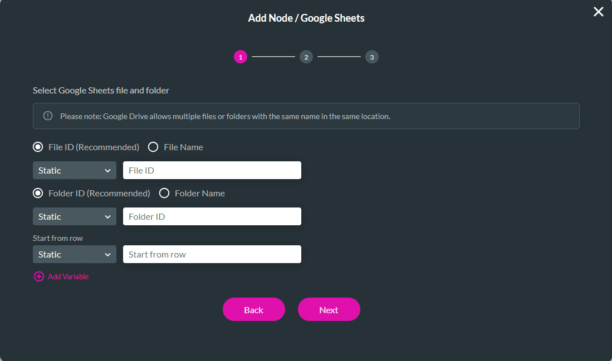
Task: Click inside the File ID input field
Action: click(212, 170)
